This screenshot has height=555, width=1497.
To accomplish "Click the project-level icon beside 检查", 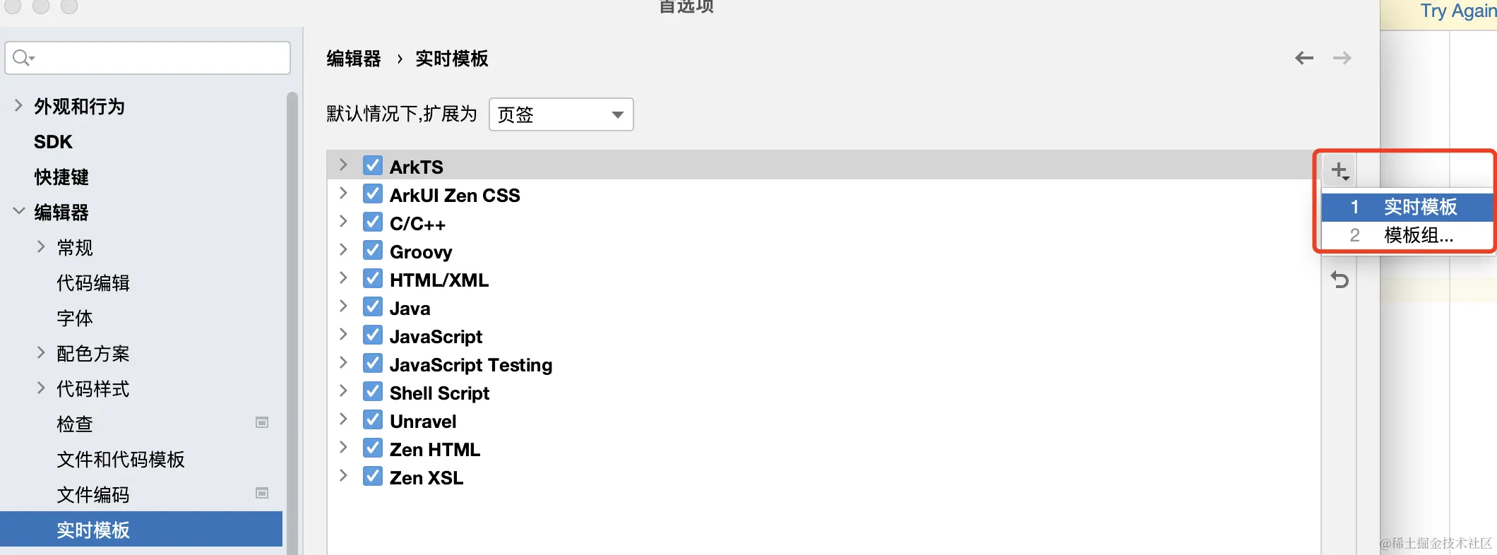I will 262,423.
